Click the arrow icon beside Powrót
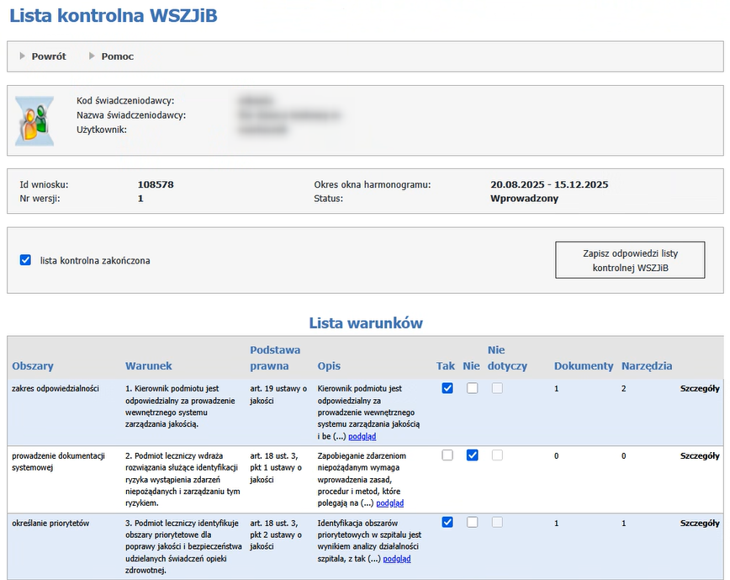Image resolution: width=730 pixels, height=580 pixels. 23,56
